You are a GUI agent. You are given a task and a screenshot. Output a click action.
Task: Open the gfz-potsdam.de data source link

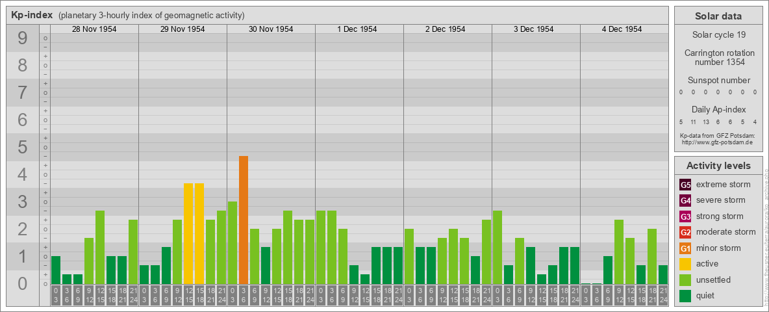pyautogui.click(x=717, y=142)
